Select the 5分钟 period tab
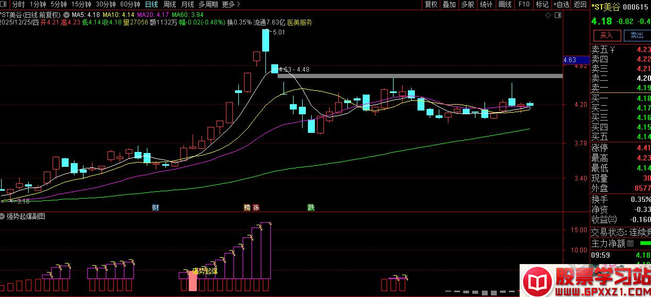Screen dimensions: 651x297 coord(59,4)
